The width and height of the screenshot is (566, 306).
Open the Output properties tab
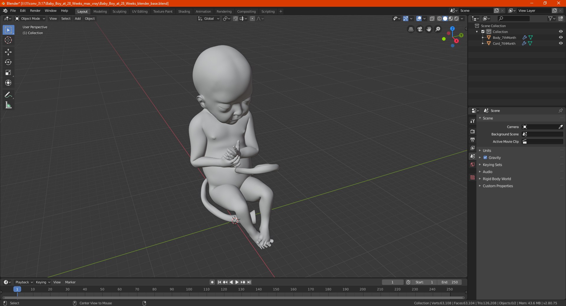pos(473,139)
